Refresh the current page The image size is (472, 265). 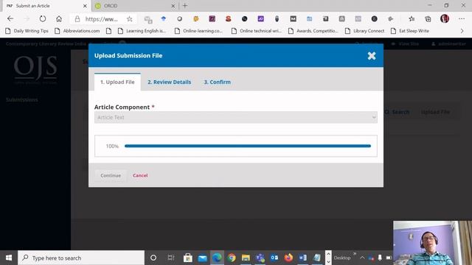[x=43, y=18]
